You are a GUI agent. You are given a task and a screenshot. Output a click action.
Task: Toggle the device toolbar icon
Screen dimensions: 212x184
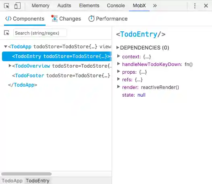pos(17,6)
